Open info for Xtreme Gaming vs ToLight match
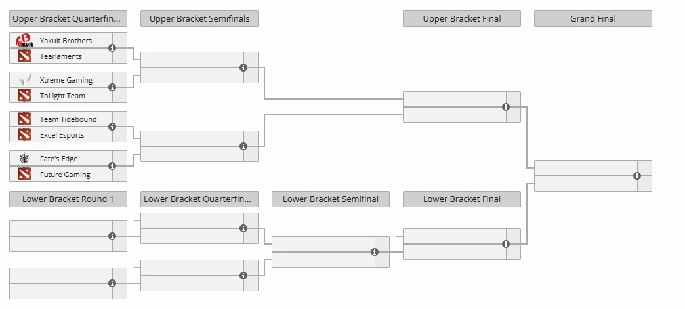Viewport: 685px width, 309px height. [112, 87]
